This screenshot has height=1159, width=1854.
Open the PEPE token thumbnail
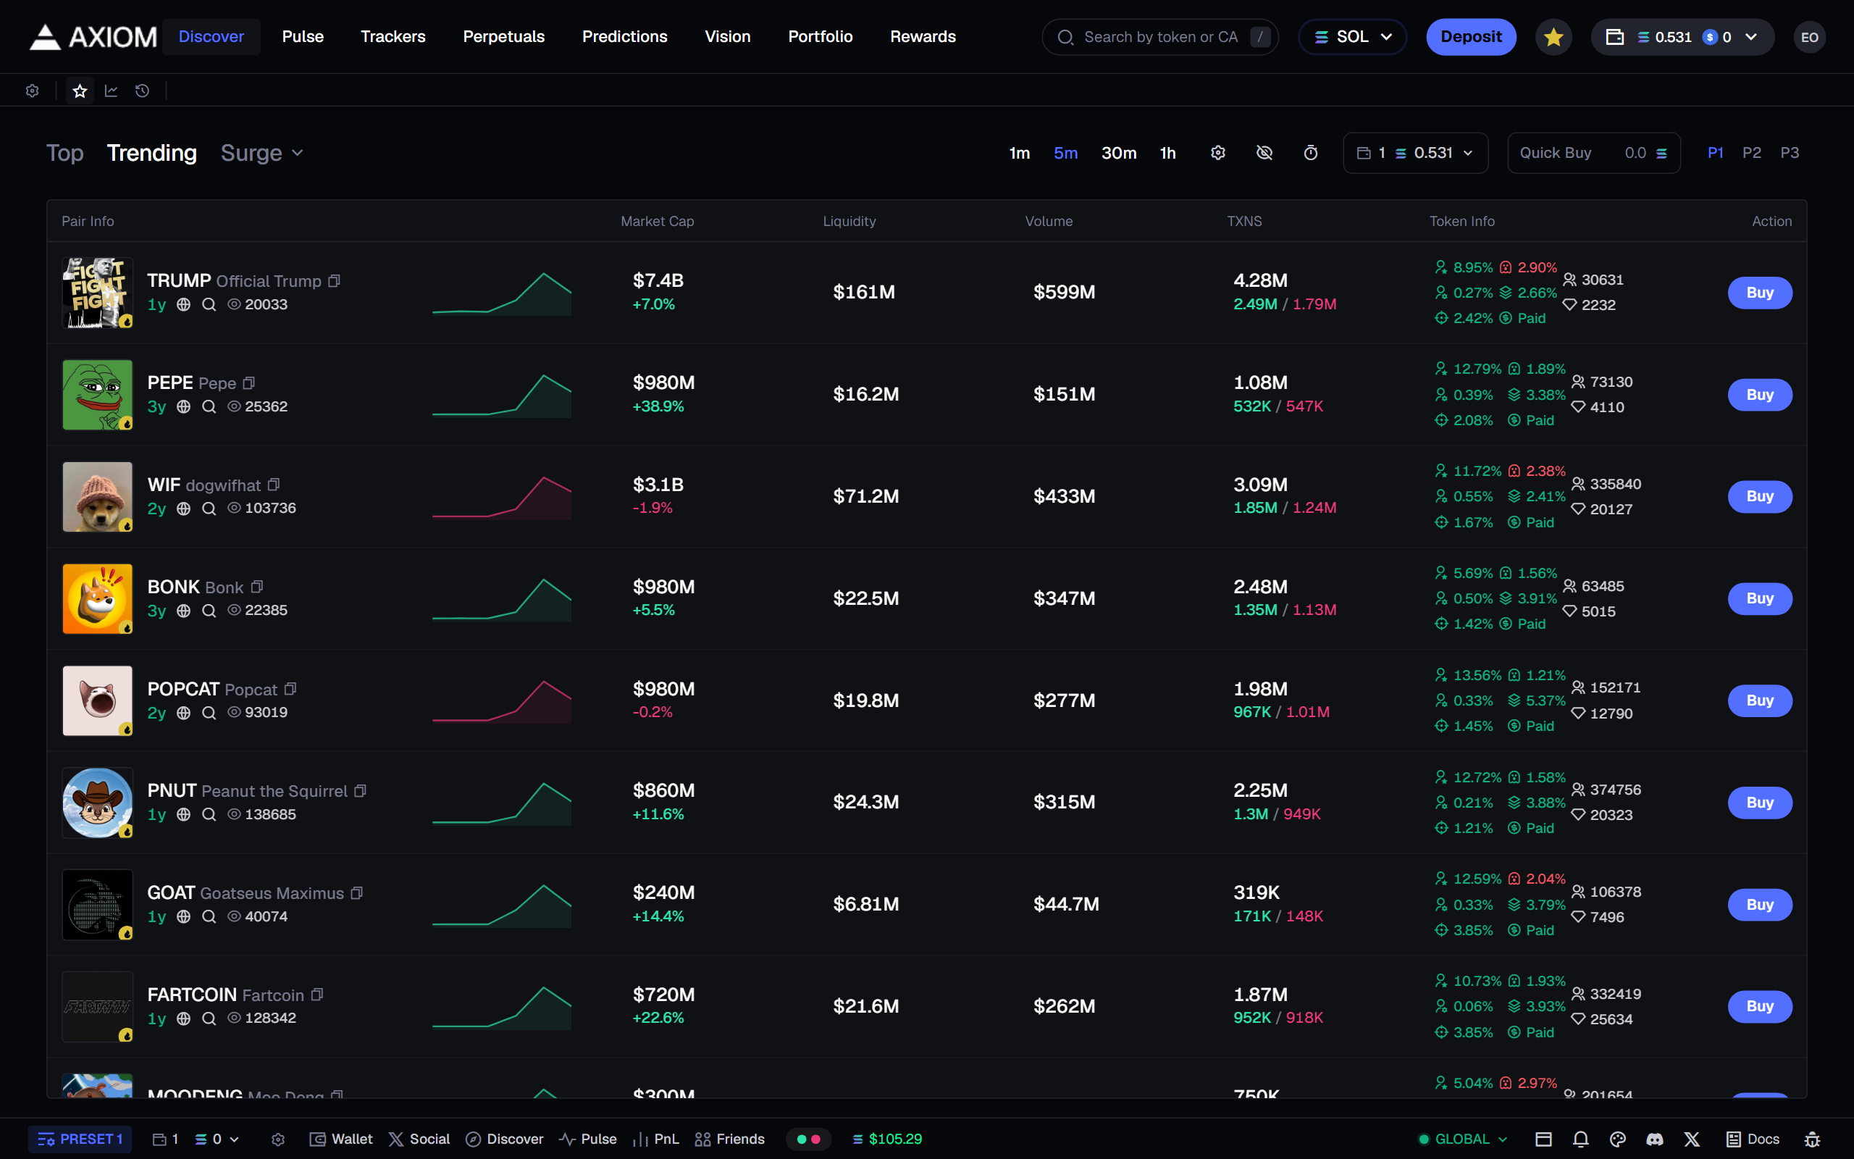[97, 395]
